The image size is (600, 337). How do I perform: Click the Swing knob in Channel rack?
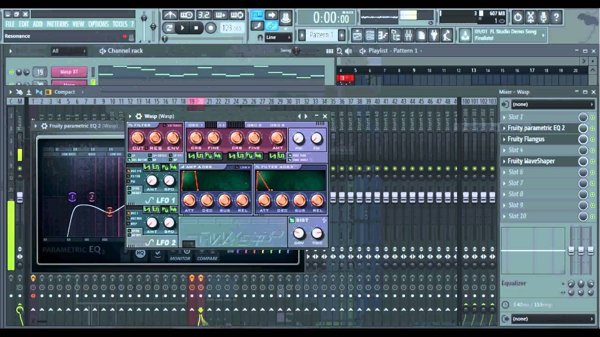296,51
